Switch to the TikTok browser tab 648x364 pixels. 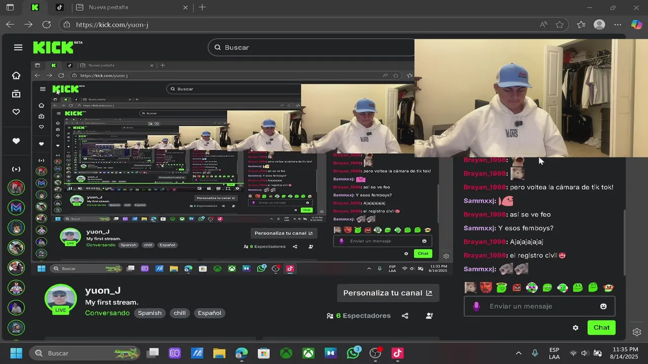tap(59, 7)
